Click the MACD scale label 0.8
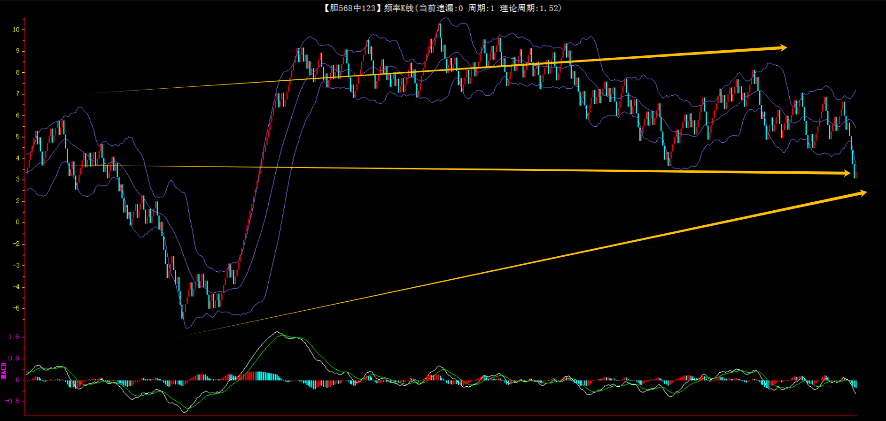The image size is (886, 421). click(x=14, y=358)
